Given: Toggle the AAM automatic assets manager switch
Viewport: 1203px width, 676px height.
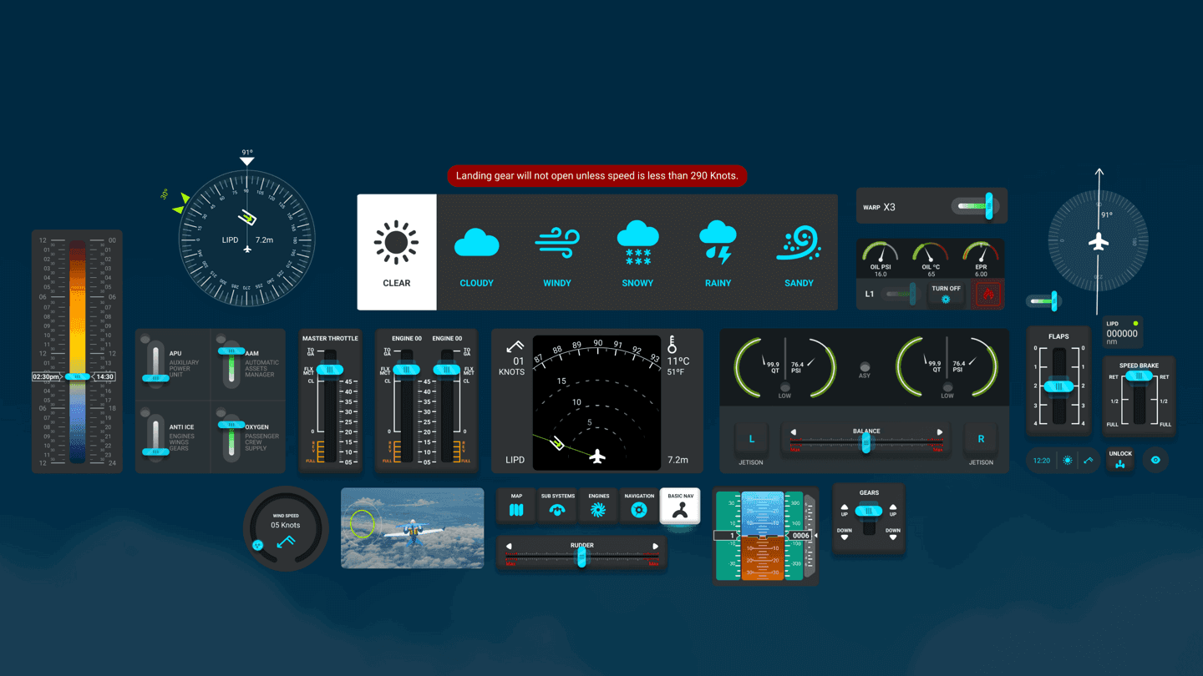Looking at the screenshot, I should 231,364.
